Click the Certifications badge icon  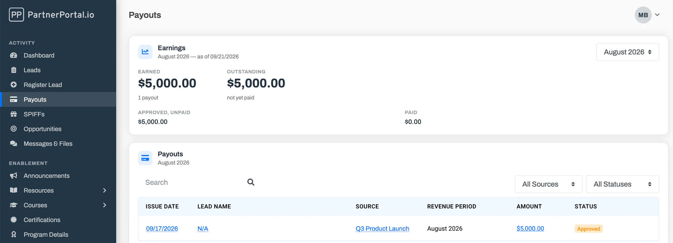[13, 220]
